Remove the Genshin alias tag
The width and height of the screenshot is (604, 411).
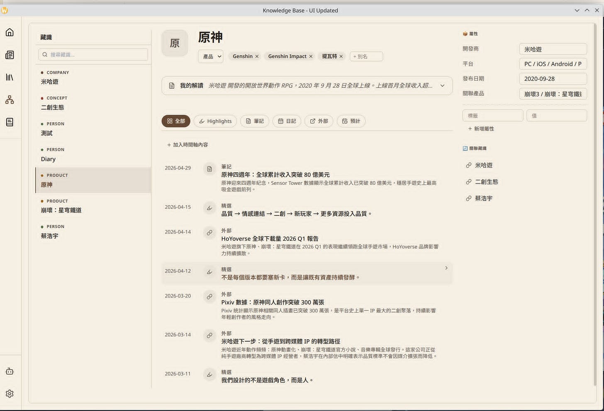point(257,56)
